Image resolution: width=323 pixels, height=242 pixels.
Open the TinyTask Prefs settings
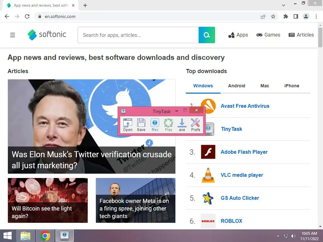coord(195,125)
